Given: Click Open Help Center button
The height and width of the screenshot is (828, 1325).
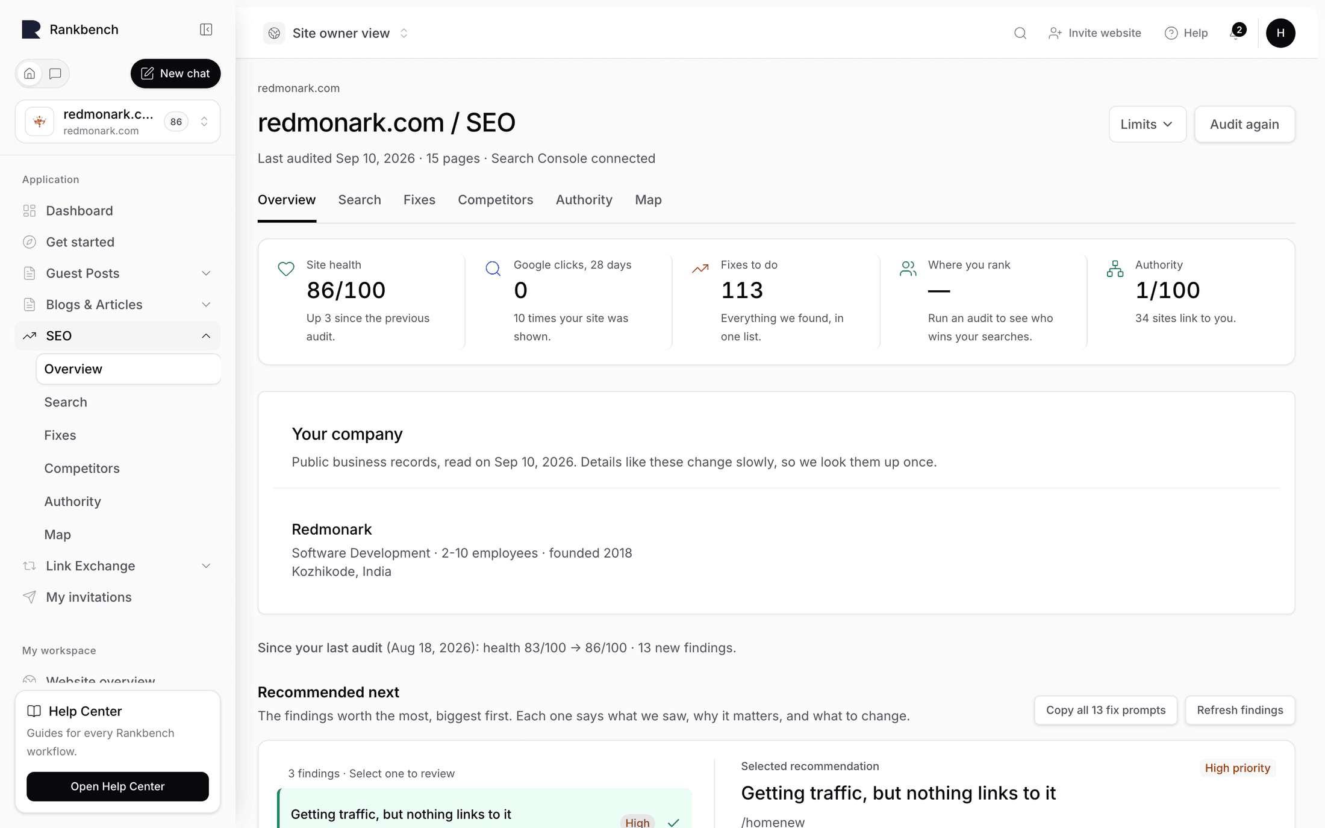Looking at the screenshot, I should [x=117, y=786].
